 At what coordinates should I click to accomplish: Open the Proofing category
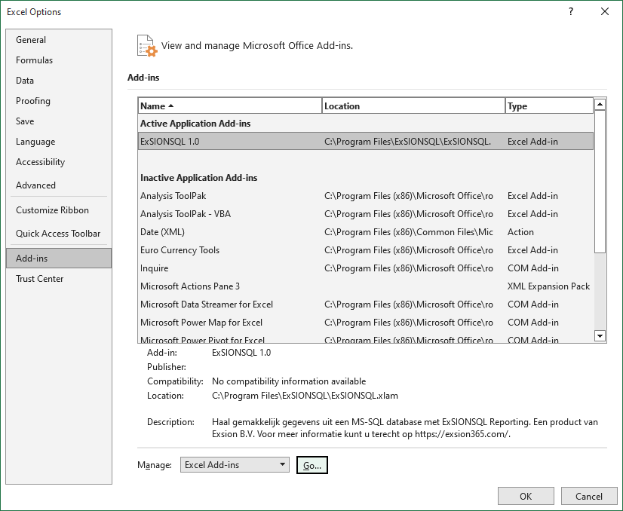tap(59, 101)
